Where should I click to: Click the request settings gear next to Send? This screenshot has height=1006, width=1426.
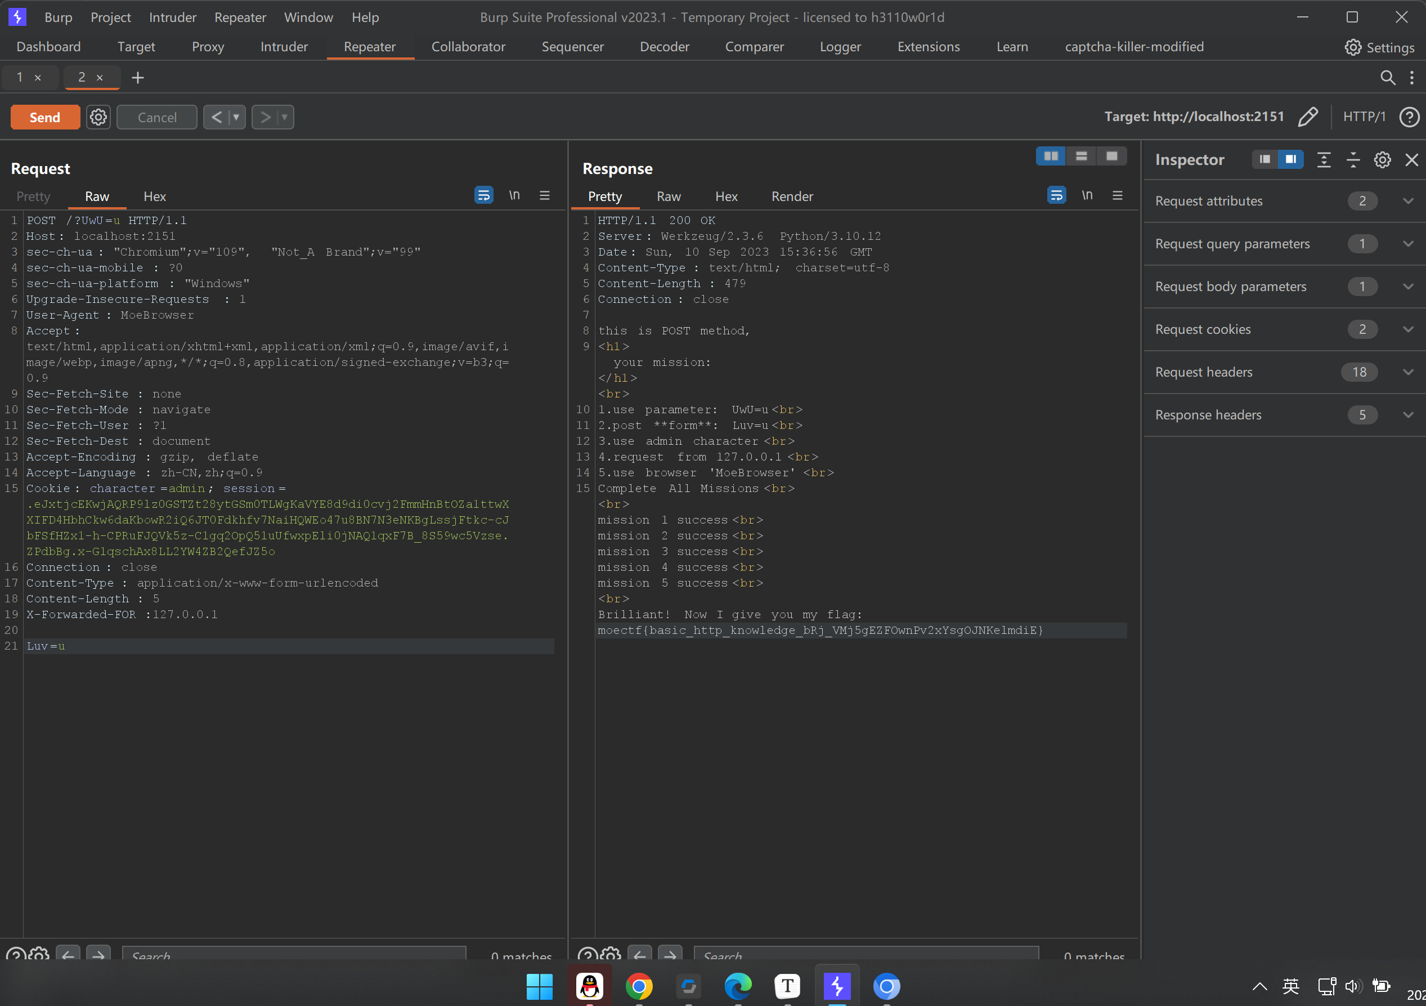point(98,117)
